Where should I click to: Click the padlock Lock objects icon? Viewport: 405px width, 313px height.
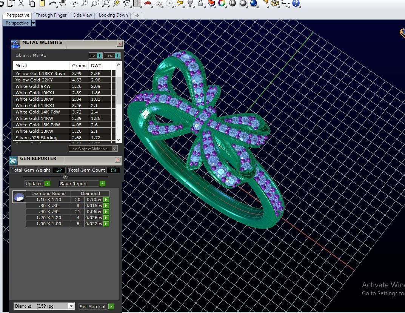click(x=201, y=3)
